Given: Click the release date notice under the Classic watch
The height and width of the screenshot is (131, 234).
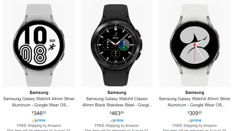Looking at the screenshot, I should coord(117,130).
